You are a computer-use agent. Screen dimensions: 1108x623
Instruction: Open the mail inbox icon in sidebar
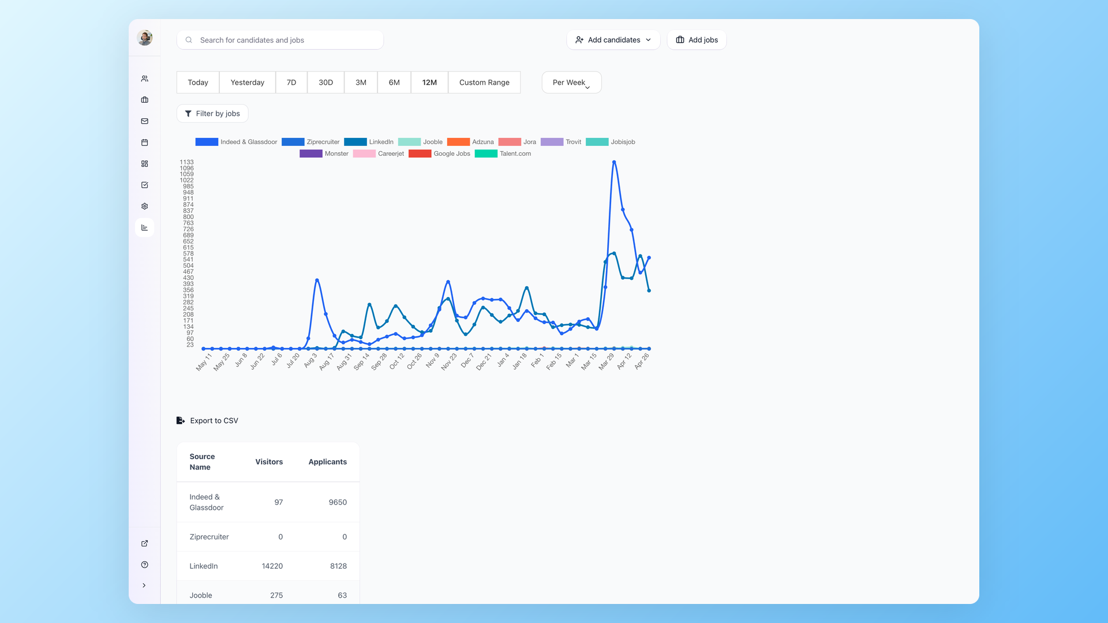click(x=145, y=121)
